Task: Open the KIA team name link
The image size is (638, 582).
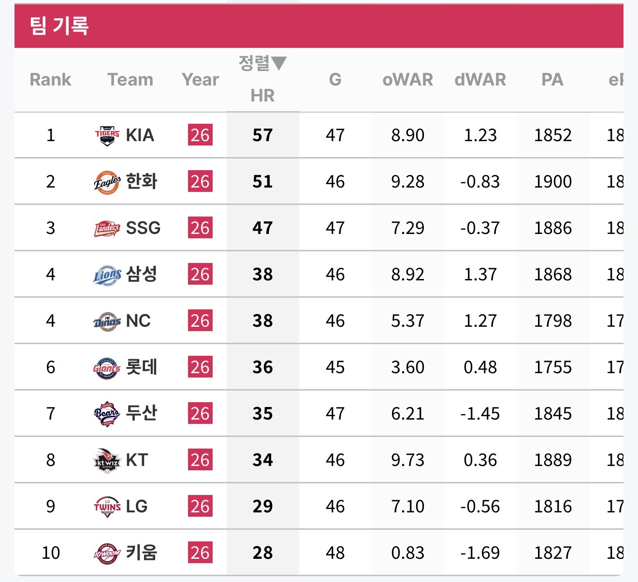Action: click(140, 135)
